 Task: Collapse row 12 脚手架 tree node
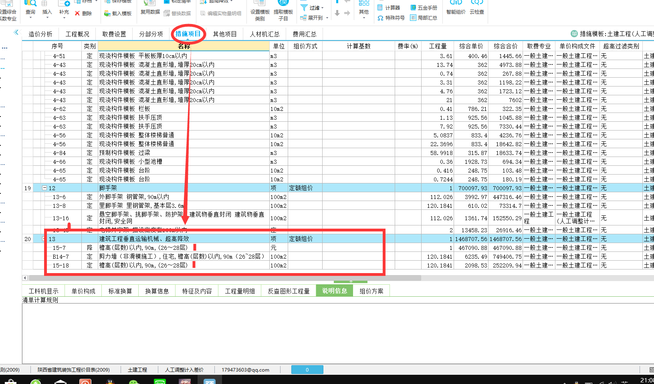point(44,188)
